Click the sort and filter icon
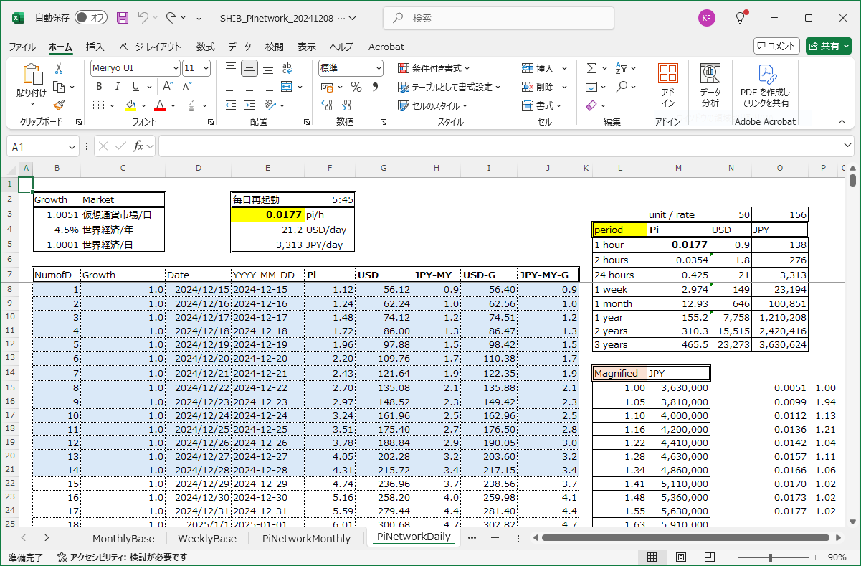The image size is (861, 566). click(x=622, y=68)
